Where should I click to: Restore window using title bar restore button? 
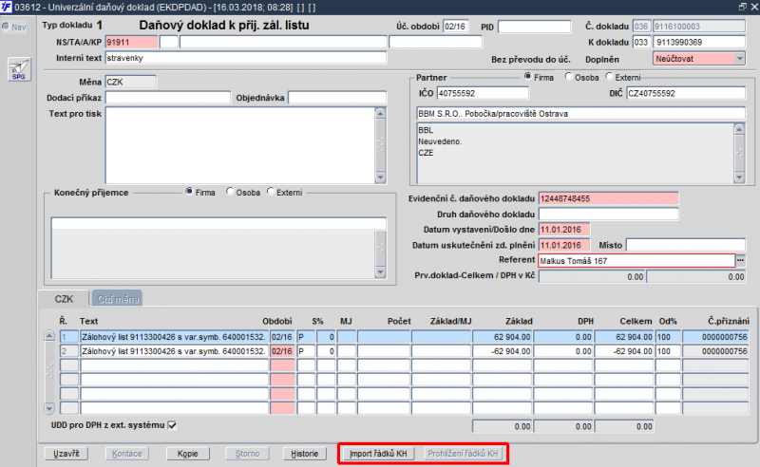click(742, 7)
